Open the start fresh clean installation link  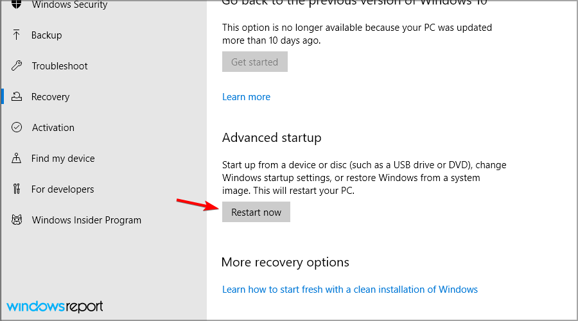point(350,290)
